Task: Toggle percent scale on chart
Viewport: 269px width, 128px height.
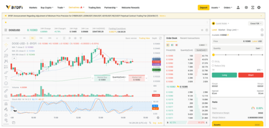Action: click(x=150, y=123)
